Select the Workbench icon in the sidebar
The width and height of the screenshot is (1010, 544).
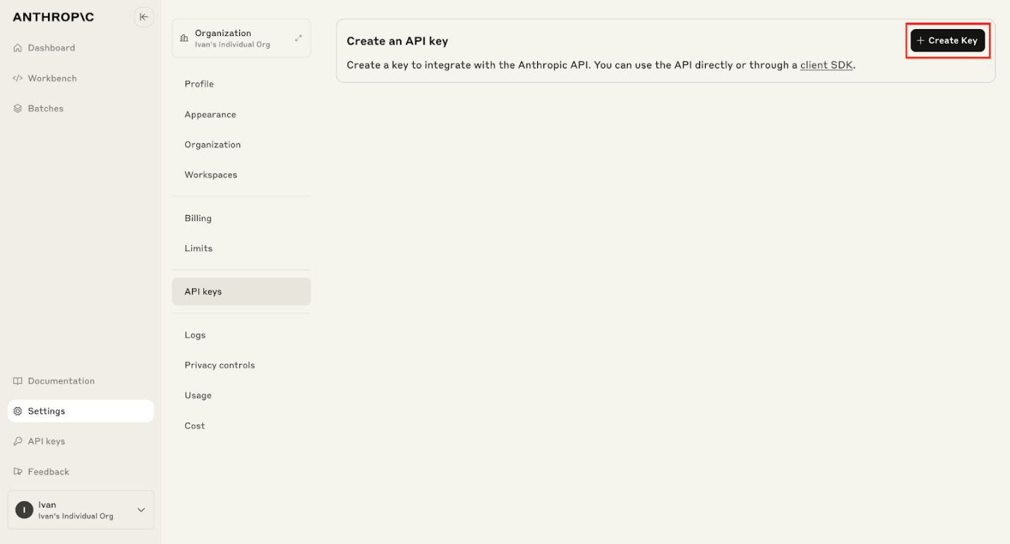click(17, 78)
